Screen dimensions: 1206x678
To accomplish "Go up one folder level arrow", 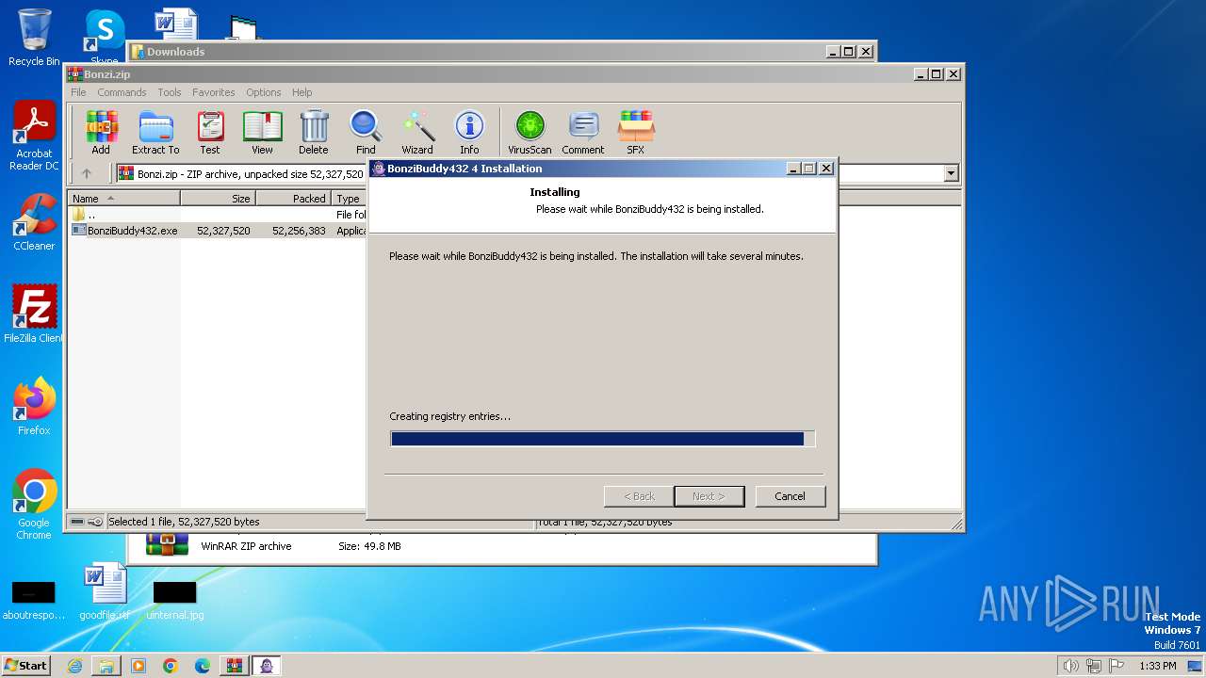I will click(x=87, y=173).
